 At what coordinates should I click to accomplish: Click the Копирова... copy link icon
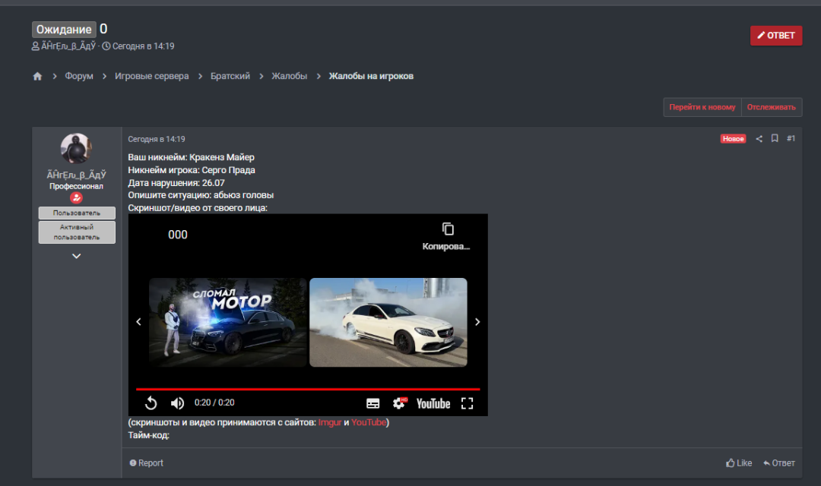click(447, 236)
